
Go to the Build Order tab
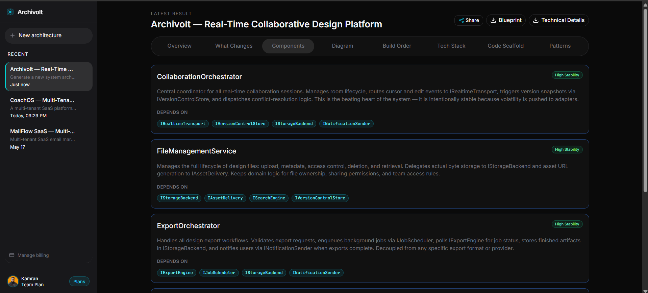pyautogui.click(x=397, y=46)
